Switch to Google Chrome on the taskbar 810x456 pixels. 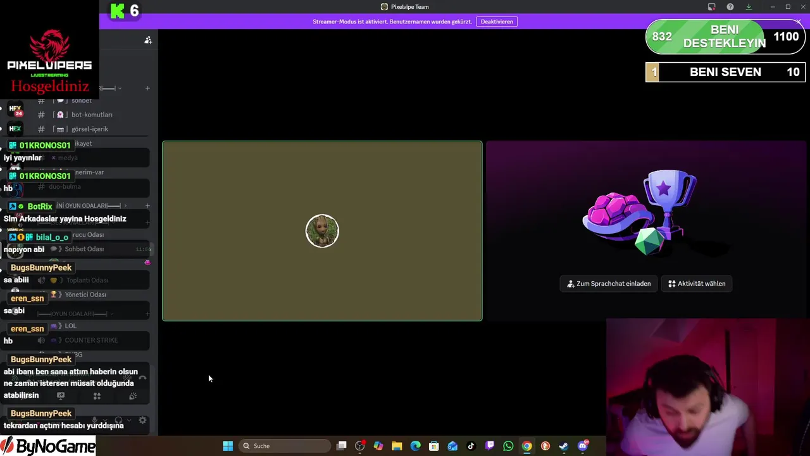526,446
